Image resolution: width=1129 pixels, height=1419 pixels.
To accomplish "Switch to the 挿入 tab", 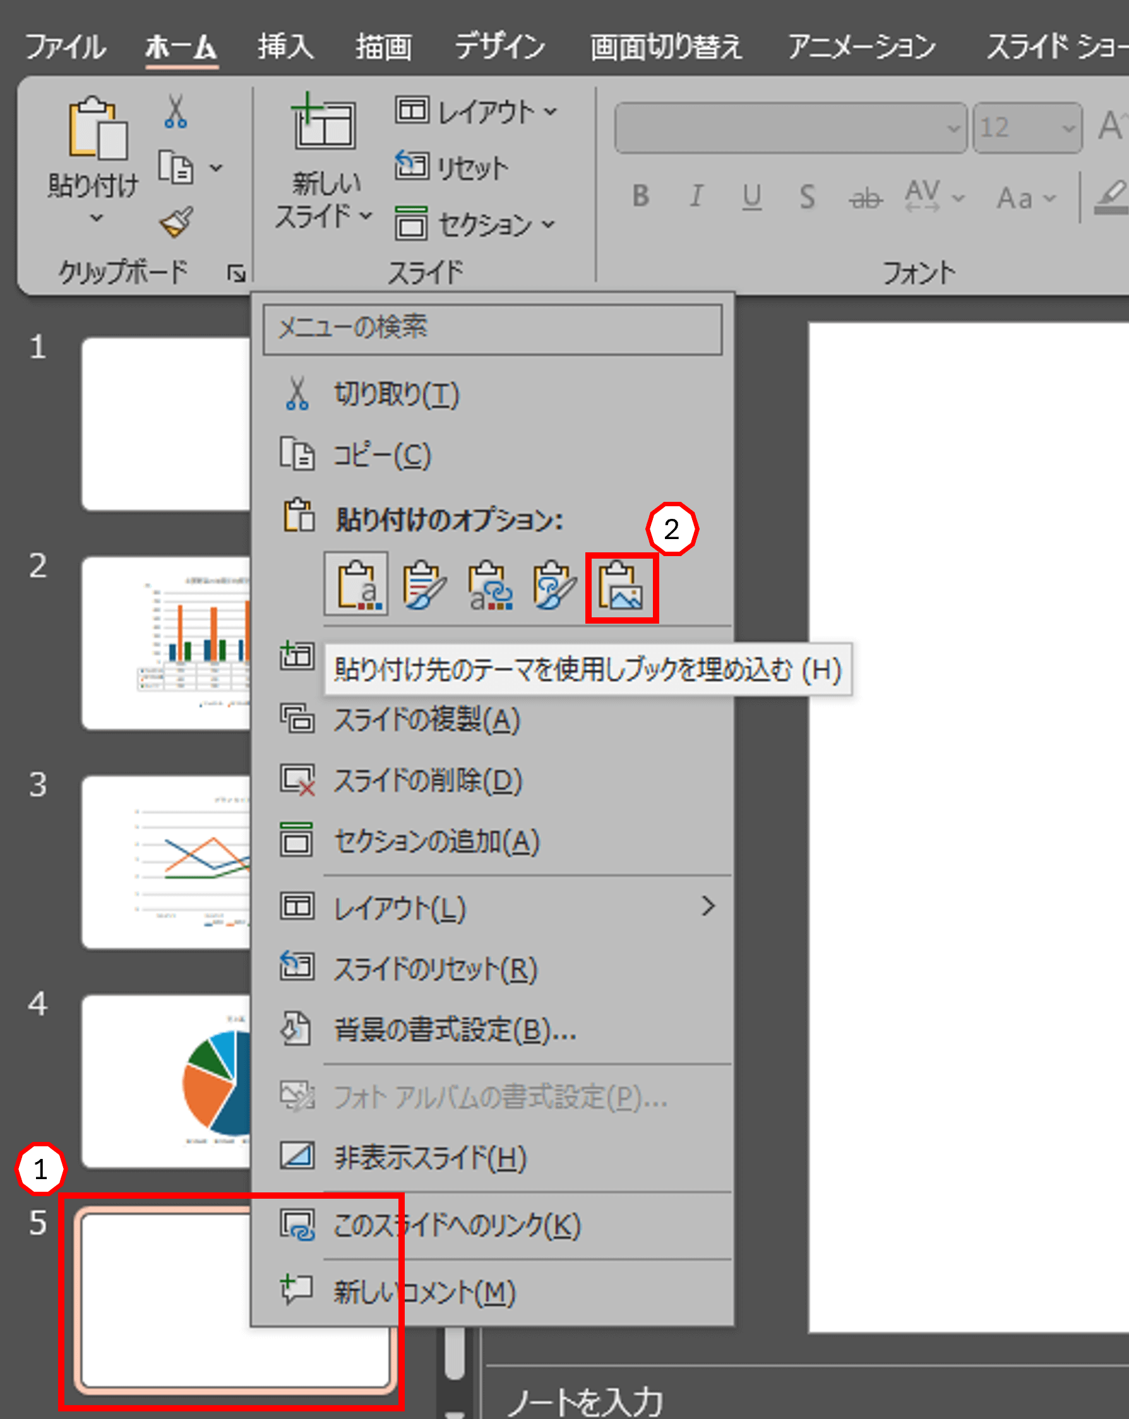I will point(285,46).
